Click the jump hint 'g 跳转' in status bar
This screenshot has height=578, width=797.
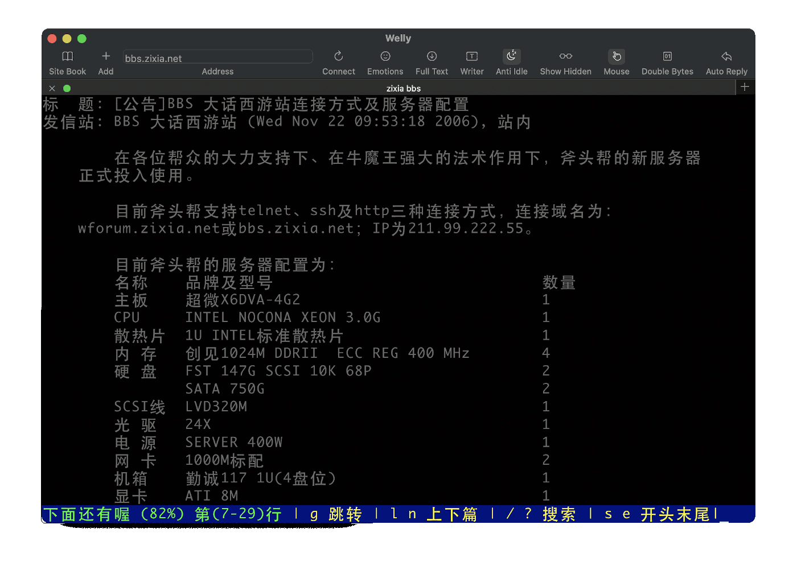pyautogui.click(x=336, y=514)
